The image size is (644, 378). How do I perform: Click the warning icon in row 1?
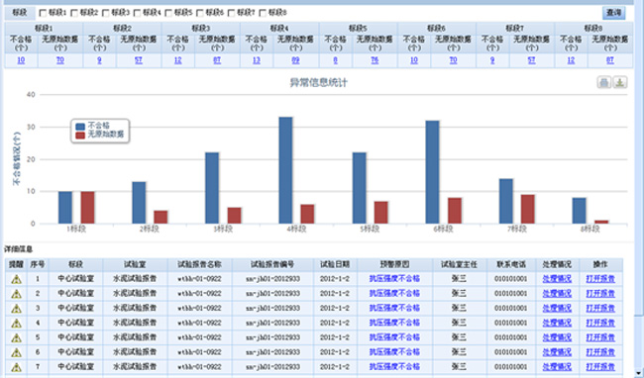pos(16,279)
